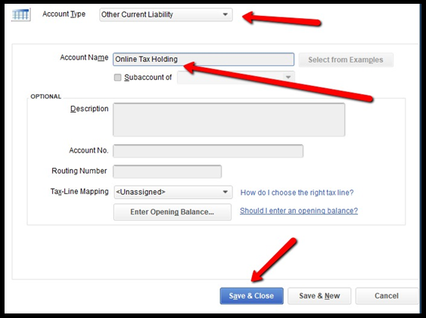426x318 pixels.
Task: Click the Routing Number input field
Action: point(167,171)
